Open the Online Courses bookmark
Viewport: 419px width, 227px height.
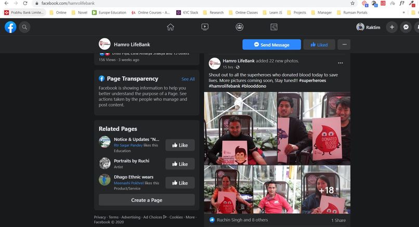(x=150, y=12)
